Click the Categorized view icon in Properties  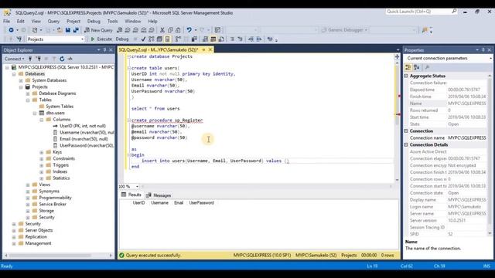click(x=408, y=67)
